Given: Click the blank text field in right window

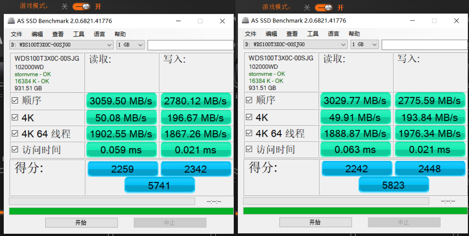Looking at the screenshot, I should click(x=425, y=45).
